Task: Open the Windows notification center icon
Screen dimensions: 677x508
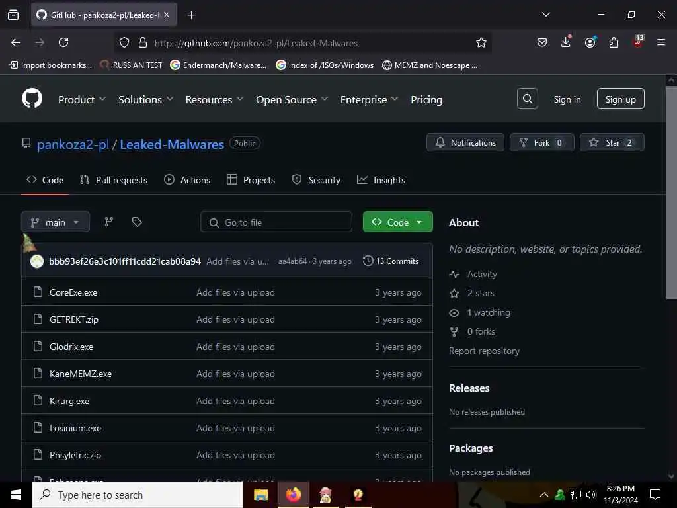Action: pyautogui.click(x=655, y=495)
